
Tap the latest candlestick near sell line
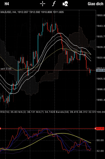(x=90, y=71)
